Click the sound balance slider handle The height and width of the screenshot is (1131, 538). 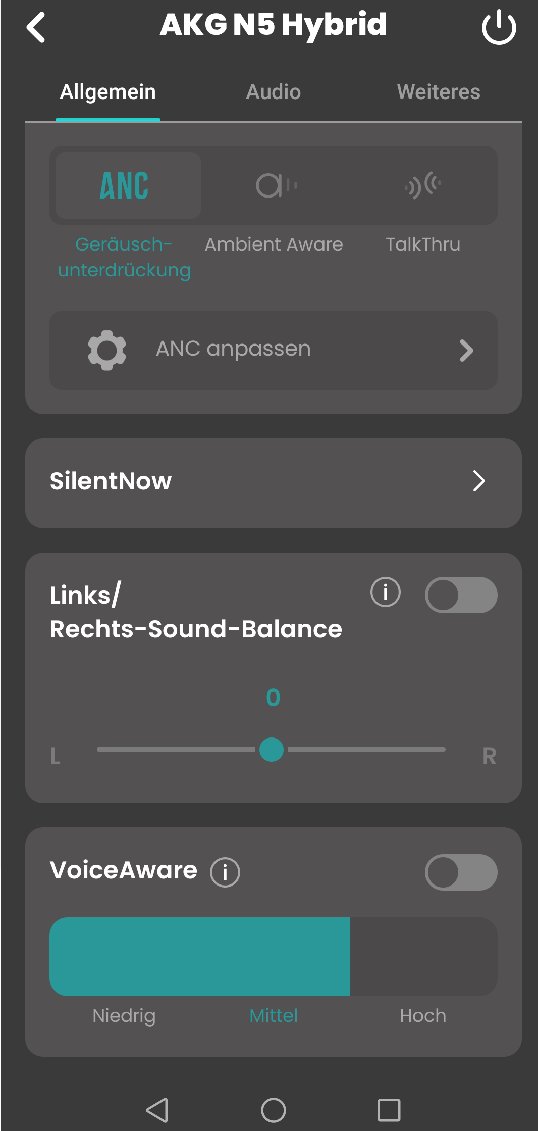(272, 750)
